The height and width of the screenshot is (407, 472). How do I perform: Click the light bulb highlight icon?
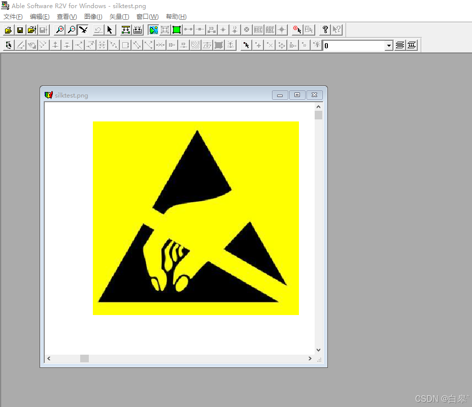click(x=317, y=45)
